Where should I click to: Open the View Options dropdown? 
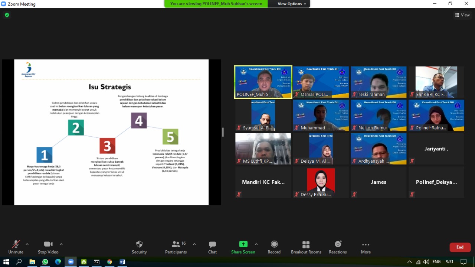(x=292, y=4)
